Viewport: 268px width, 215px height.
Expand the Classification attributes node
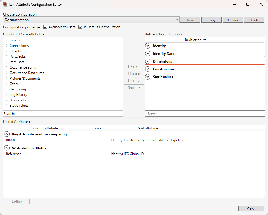click(x=7, y=51)
